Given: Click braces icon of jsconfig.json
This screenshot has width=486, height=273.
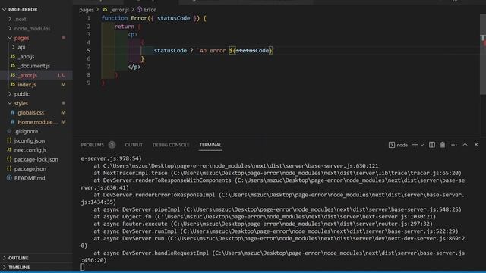Looking at the screenshot, I should pyautogui.click(x=9, y=140).
